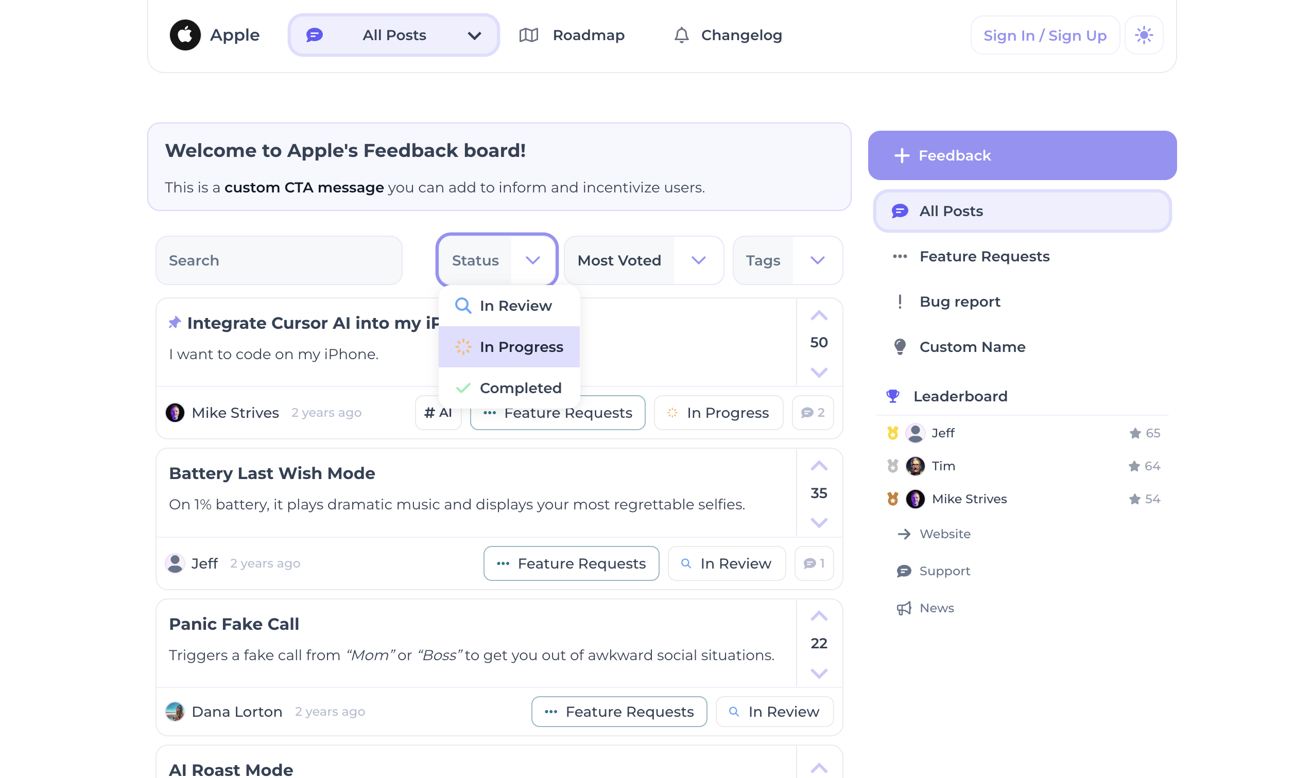Click the pin icon on Cursor AI post
Viewport: 1312px width, 778px height.
[175, 323]
